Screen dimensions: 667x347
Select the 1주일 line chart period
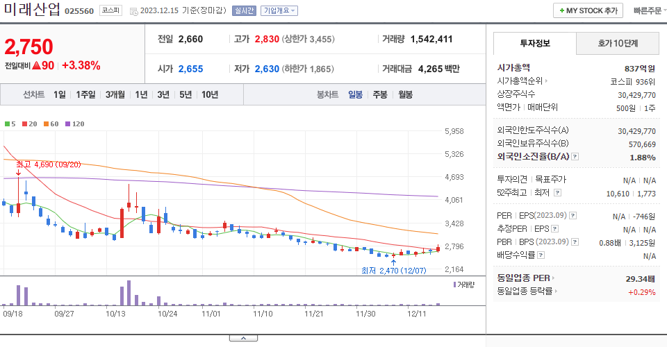pos(85,94)
